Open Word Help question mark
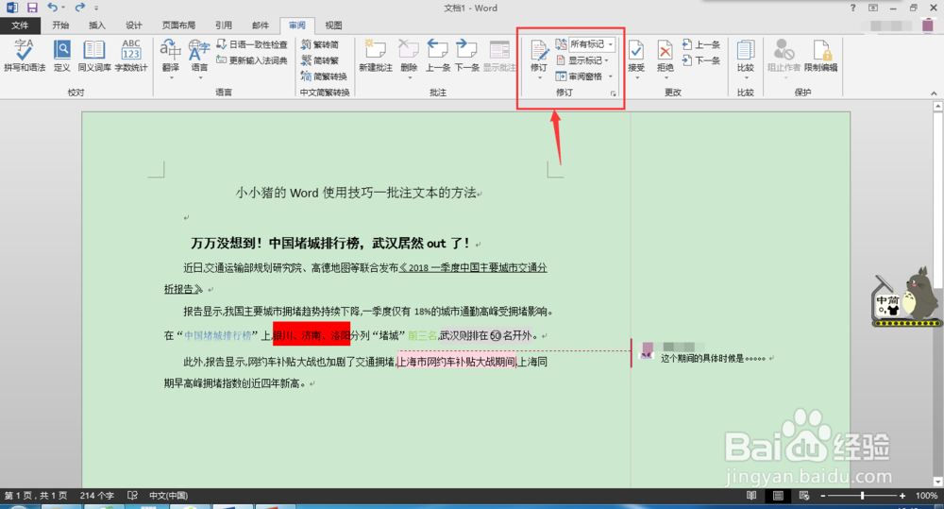 click(852, 8)
